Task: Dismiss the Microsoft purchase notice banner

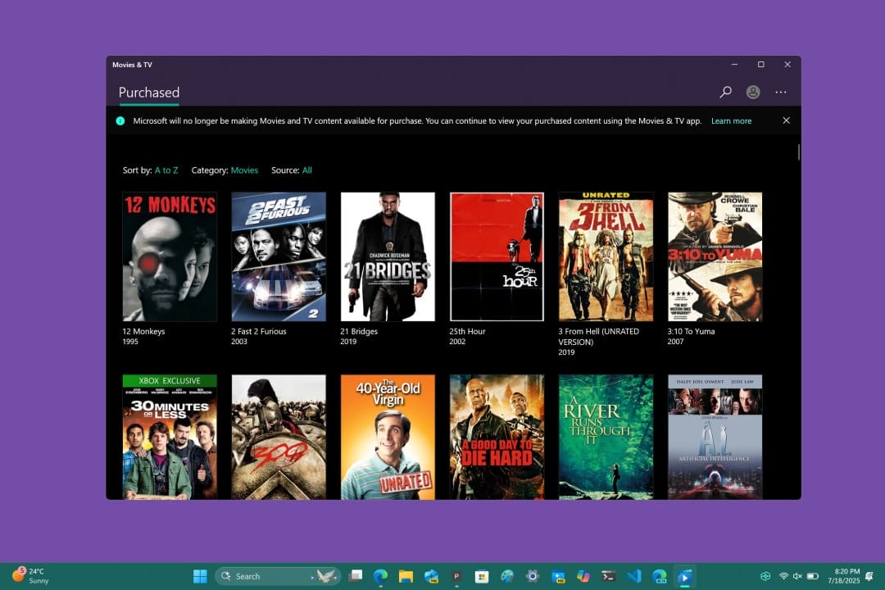Action: tap(786, 120)
